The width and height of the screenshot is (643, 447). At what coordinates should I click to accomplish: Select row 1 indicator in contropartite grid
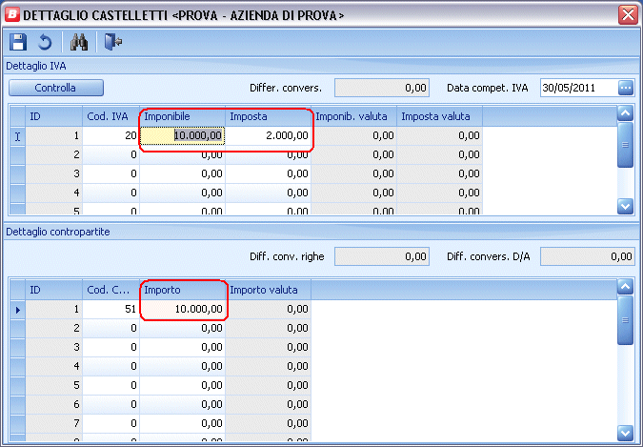17,309
